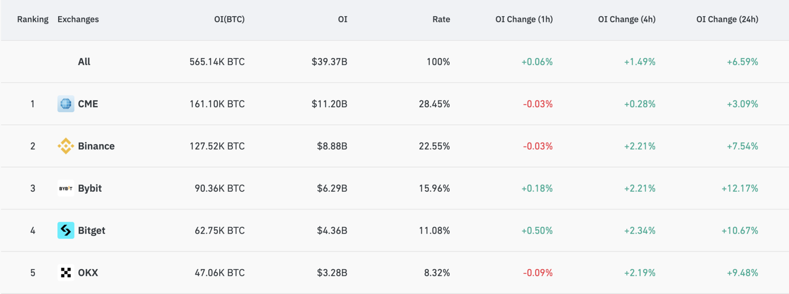Click CME's $11.20B OI value
The image size is (789, 294).
click(x=329, y=104)
